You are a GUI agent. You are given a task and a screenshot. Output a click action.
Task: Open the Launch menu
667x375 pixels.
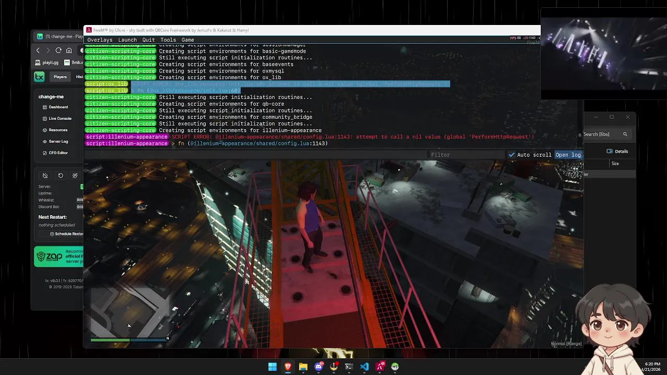coord(127,40)
